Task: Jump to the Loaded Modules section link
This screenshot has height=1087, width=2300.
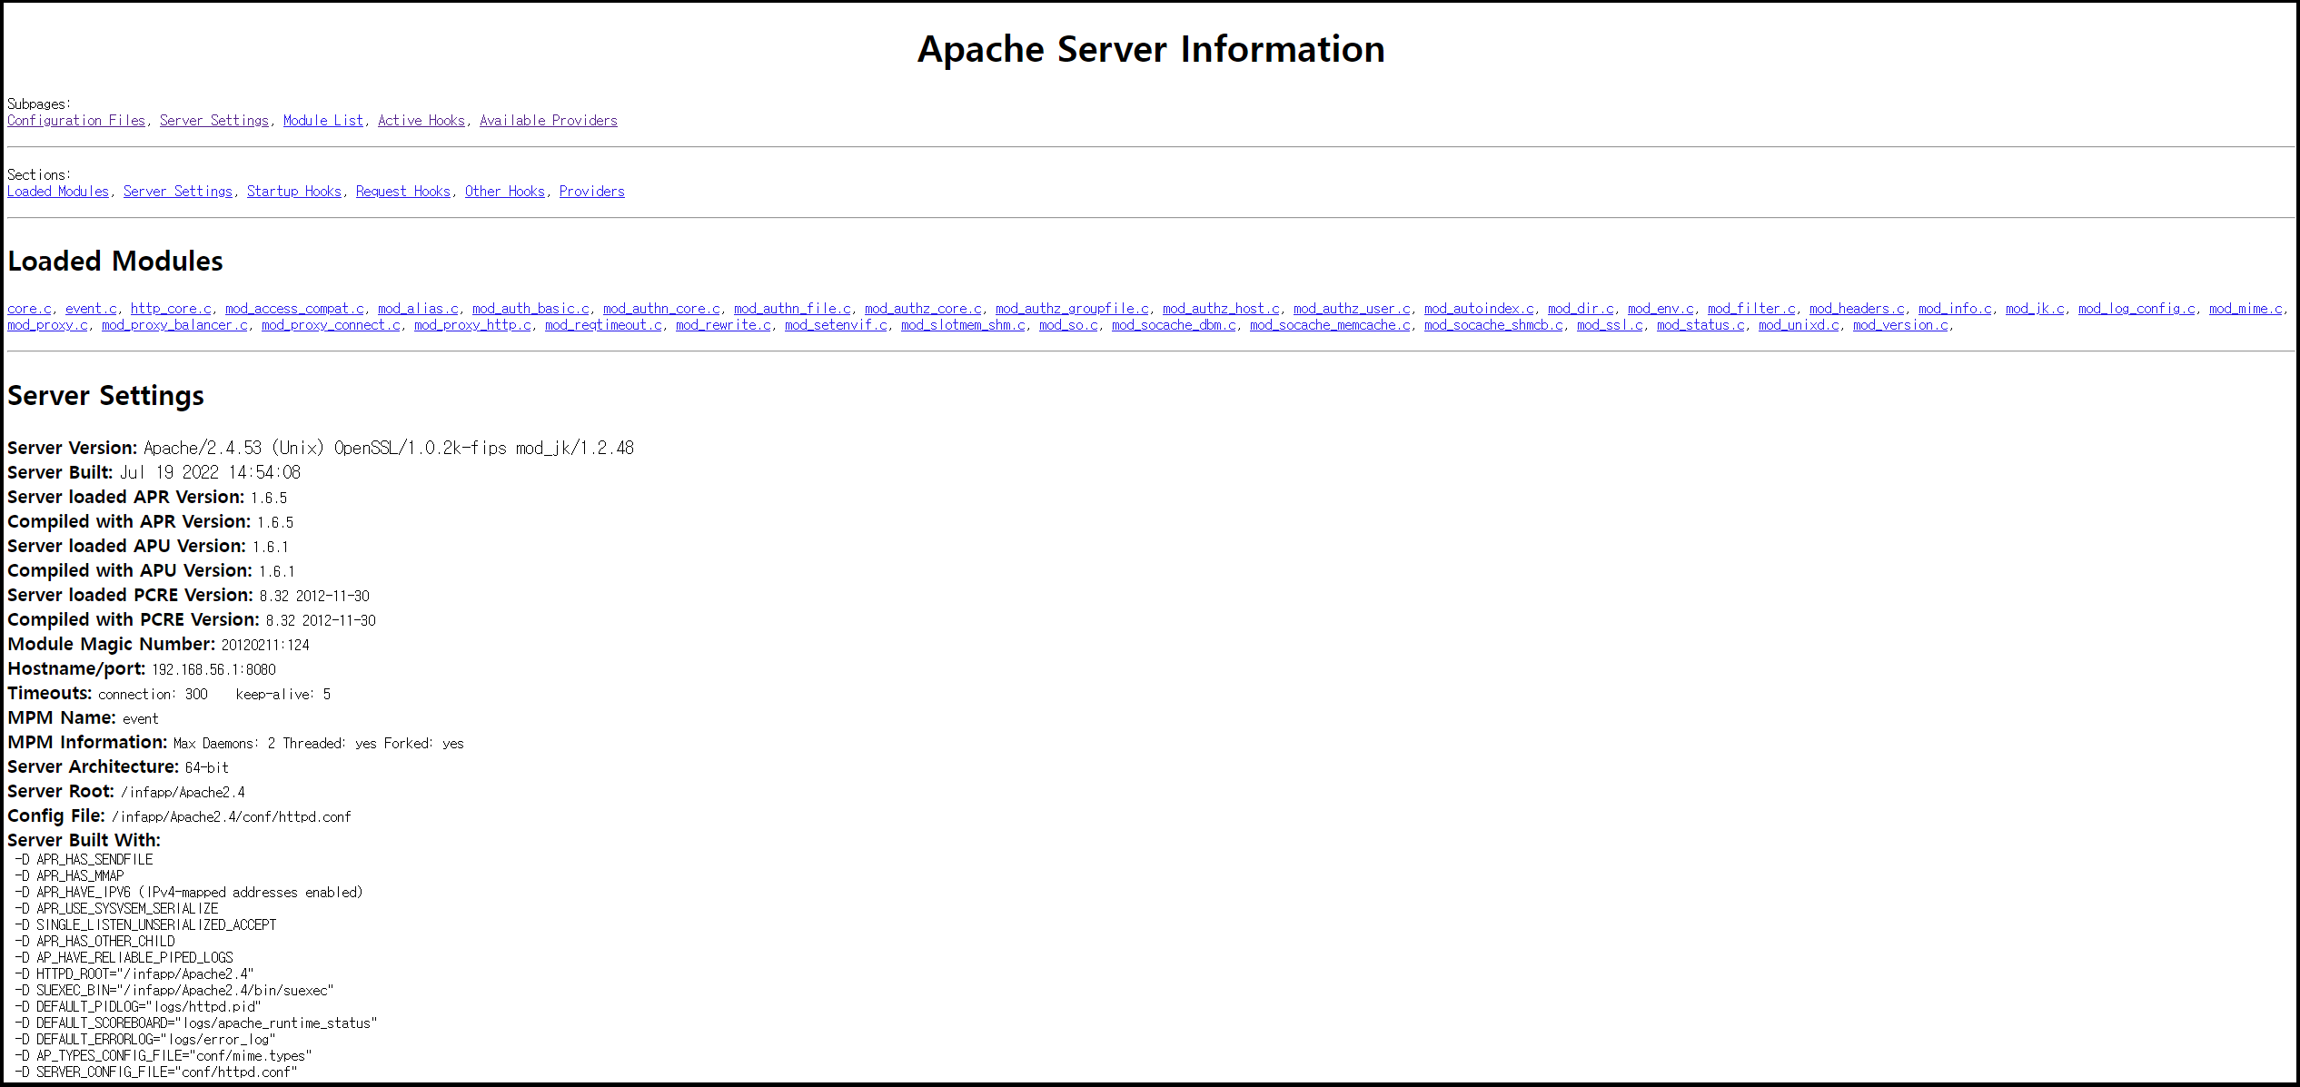Action: (x=58, y=192)
